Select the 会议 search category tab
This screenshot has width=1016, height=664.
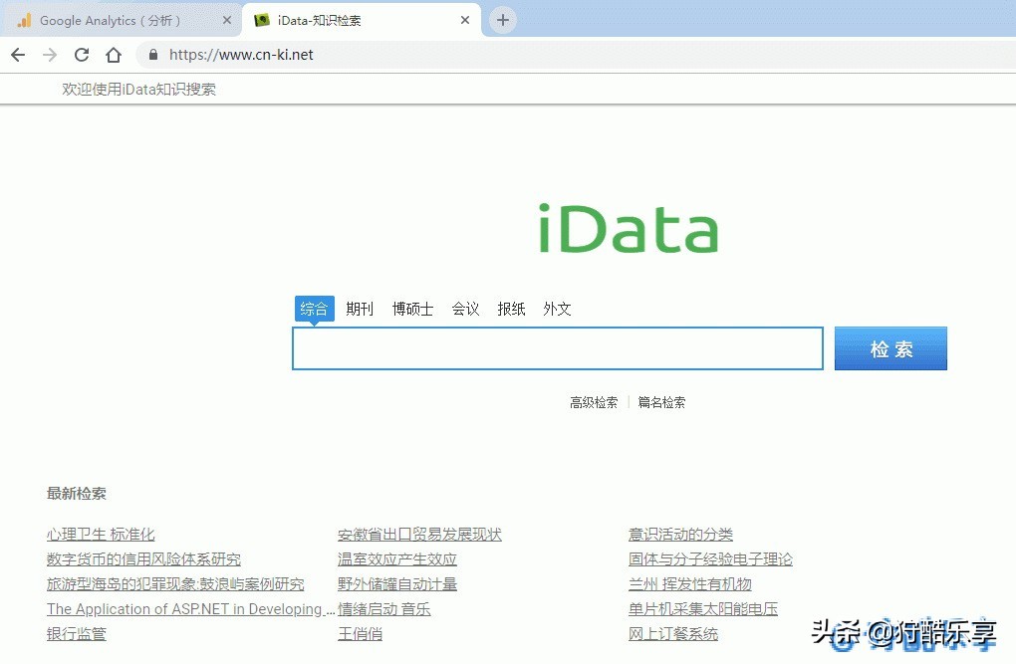click(465, 309)
